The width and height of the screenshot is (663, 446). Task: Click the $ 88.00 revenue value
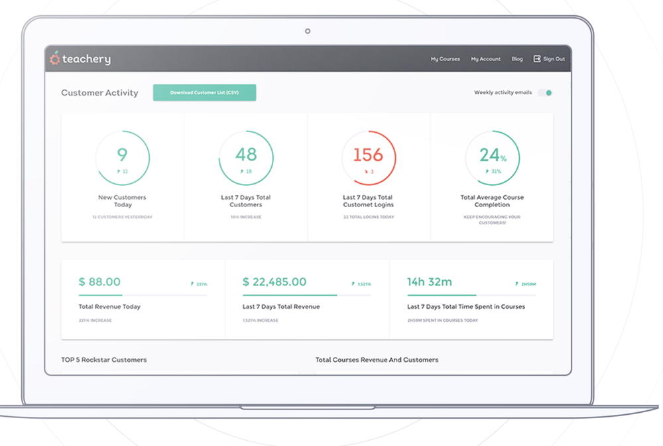click(x=100, y=282)
